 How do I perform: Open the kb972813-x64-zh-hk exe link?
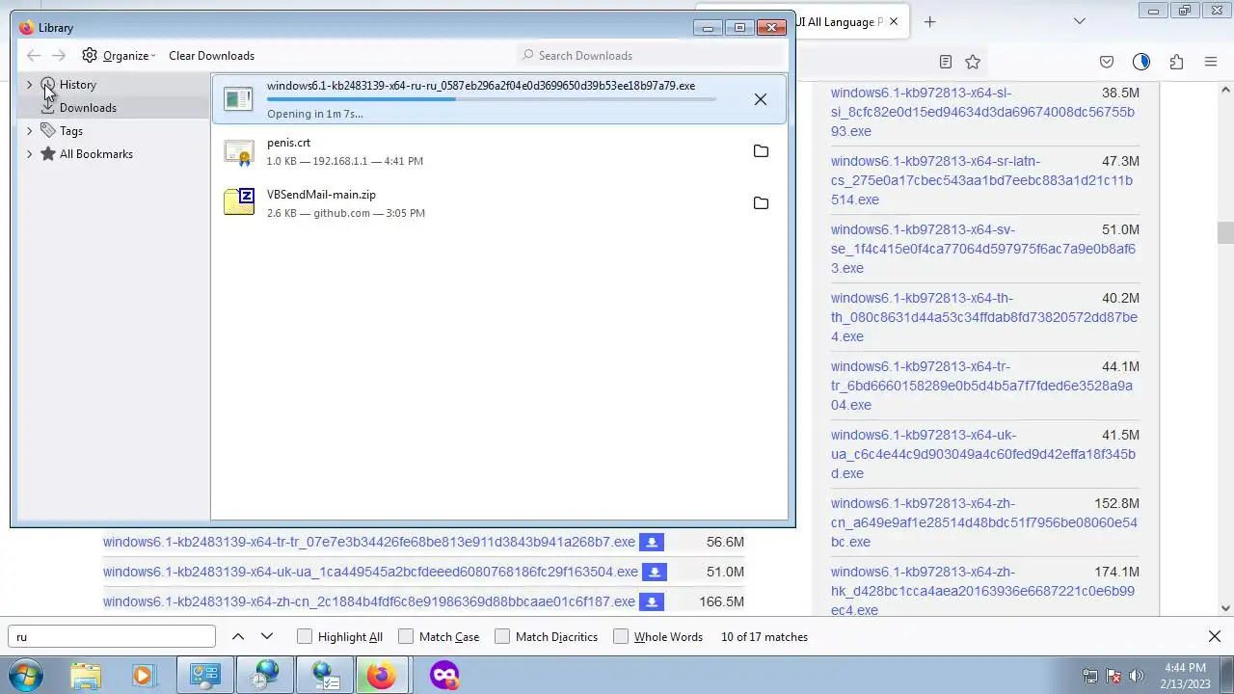coord(983,591)
